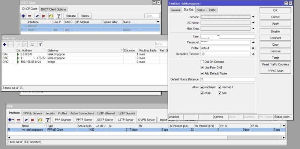Add comment via yellow note icon in PPP window
Image resolution: width=300 pixels, height=149 pixels.
(x=40, y=120)
